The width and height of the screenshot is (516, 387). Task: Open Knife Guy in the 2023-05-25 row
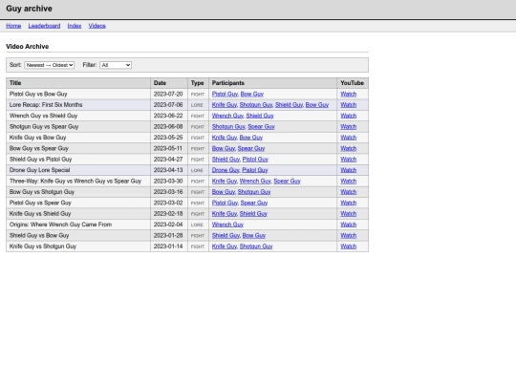[225, 138]
